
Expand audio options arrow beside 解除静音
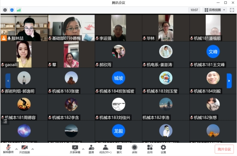coord(16,149)
